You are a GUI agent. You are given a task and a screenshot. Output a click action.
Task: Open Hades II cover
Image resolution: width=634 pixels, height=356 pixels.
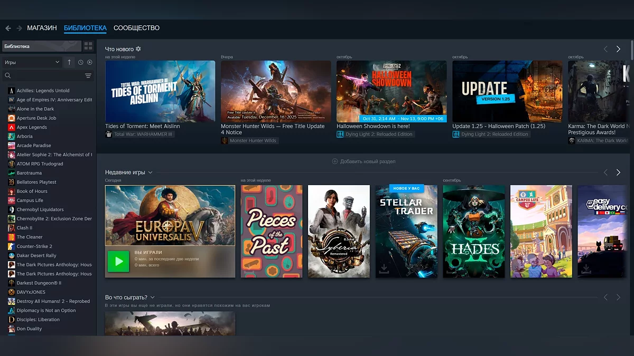[x=474, y=231]
